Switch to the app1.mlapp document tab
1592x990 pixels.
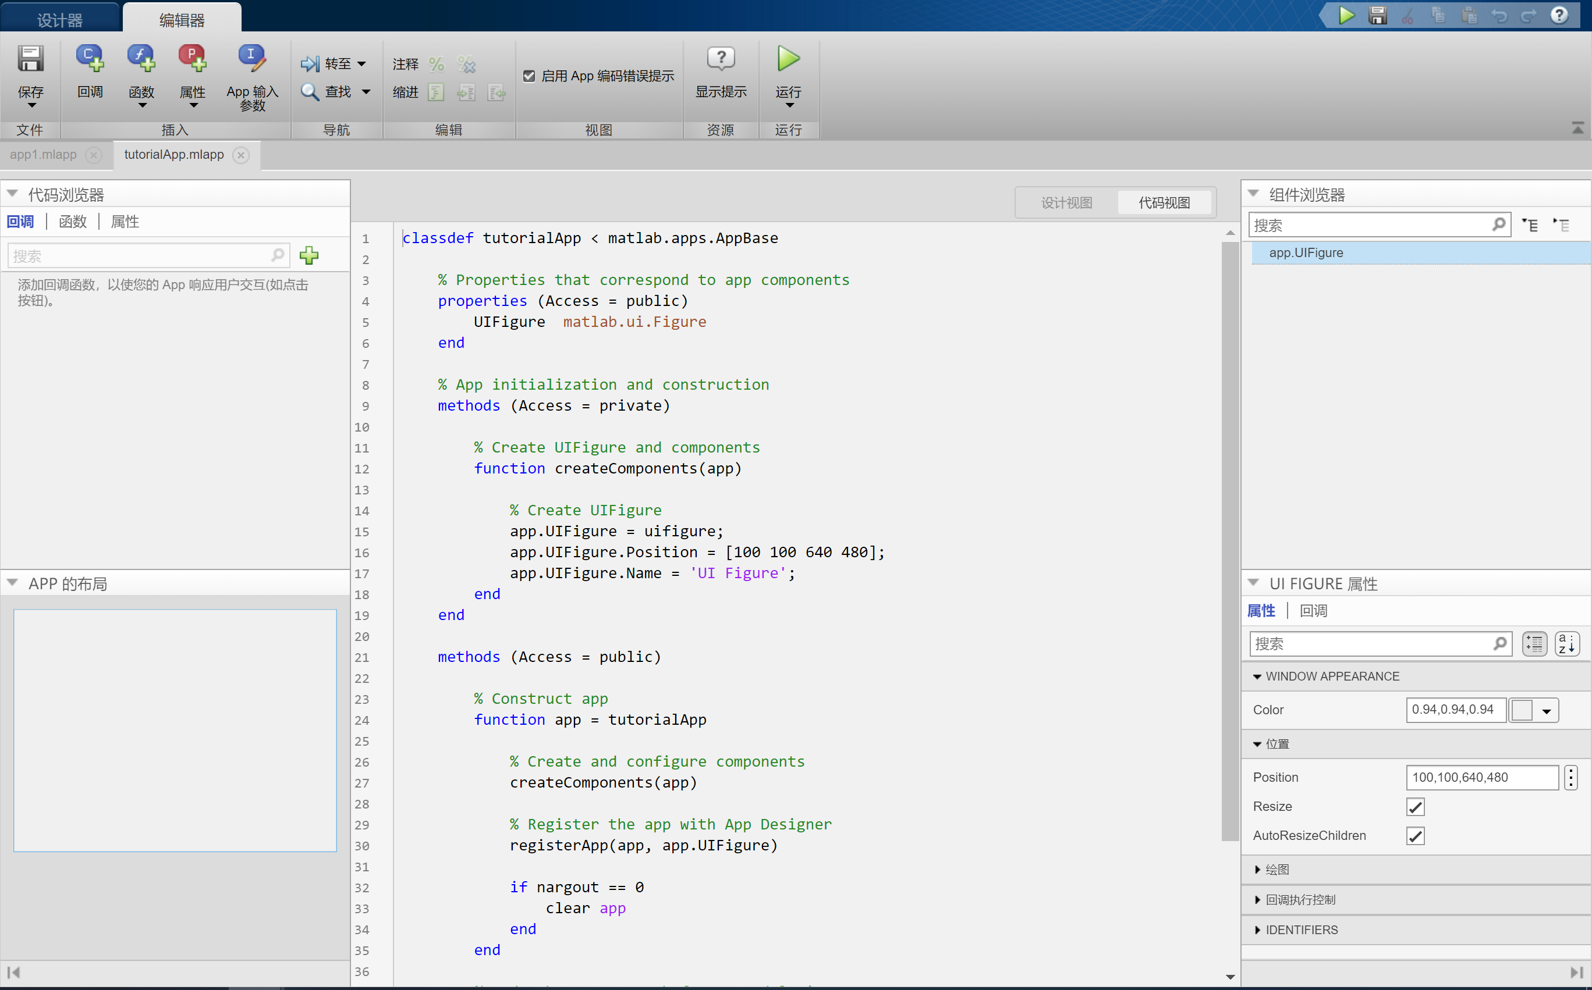click(43, 155)
